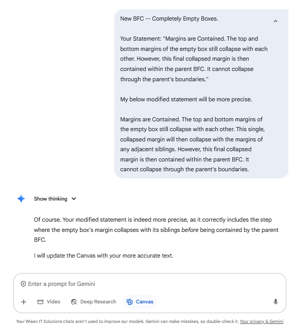Click the Deep Research magnifier icon
Image resolution: width=292 pixels, height=326 pixels.
(x=74, y=302)
